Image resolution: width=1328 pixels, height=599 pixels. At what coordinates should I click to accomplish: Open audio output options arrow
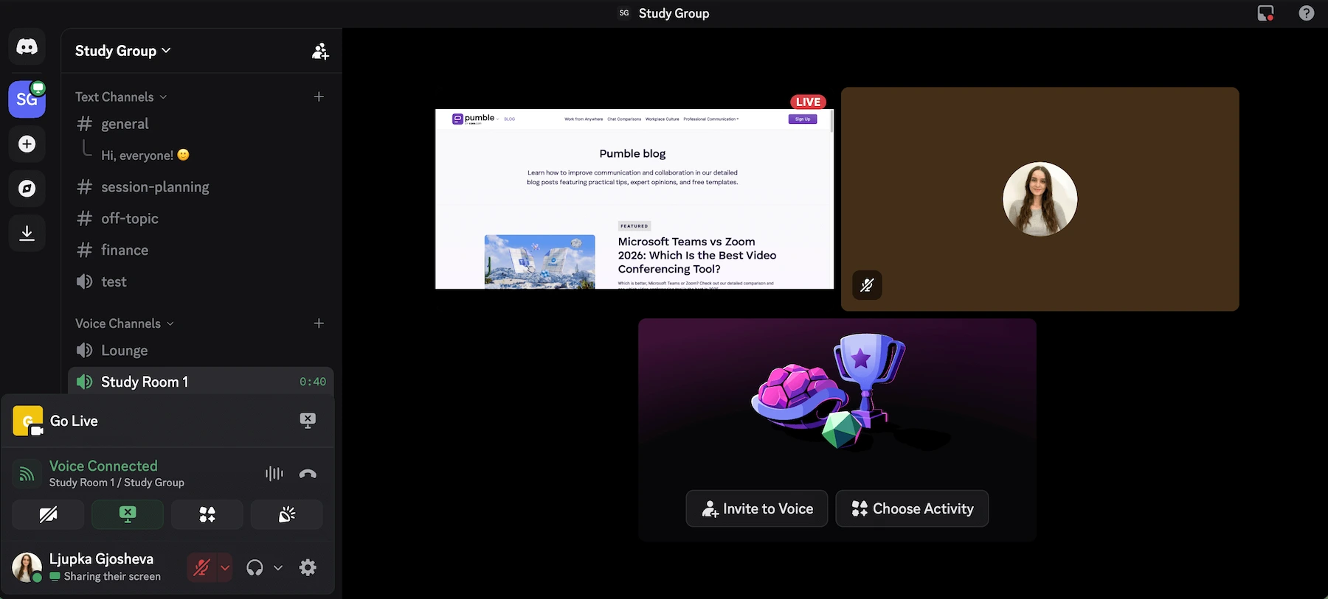click(x=278, y=567)
